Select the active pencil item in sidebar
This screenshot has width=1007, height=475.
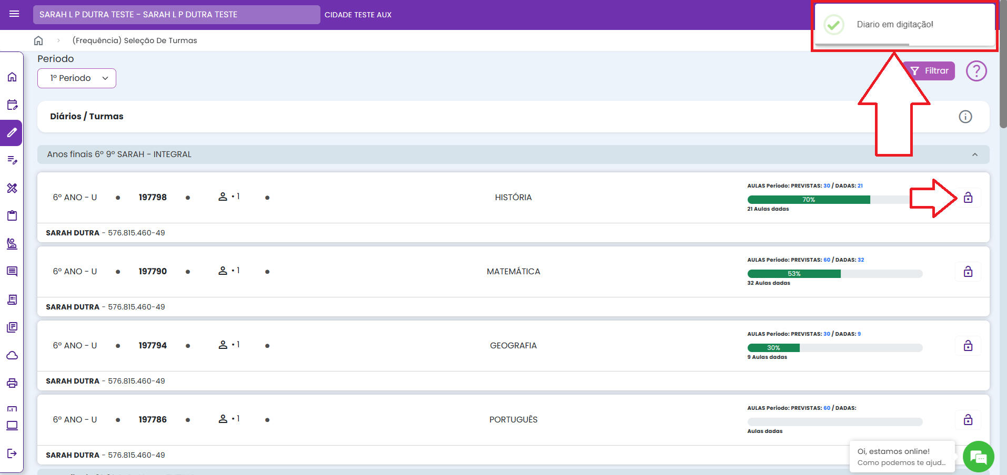12,133
